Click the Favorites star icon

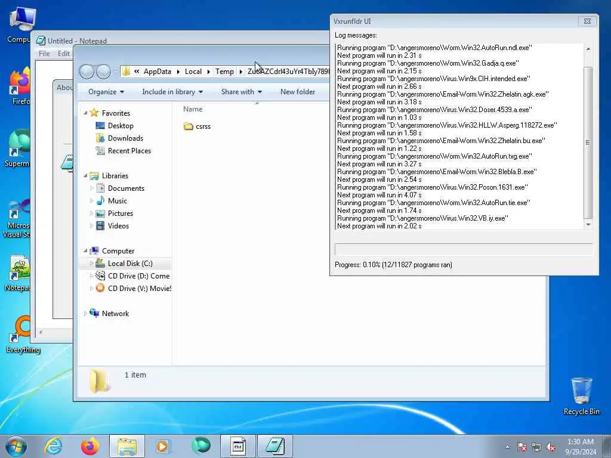click(94, 113)
